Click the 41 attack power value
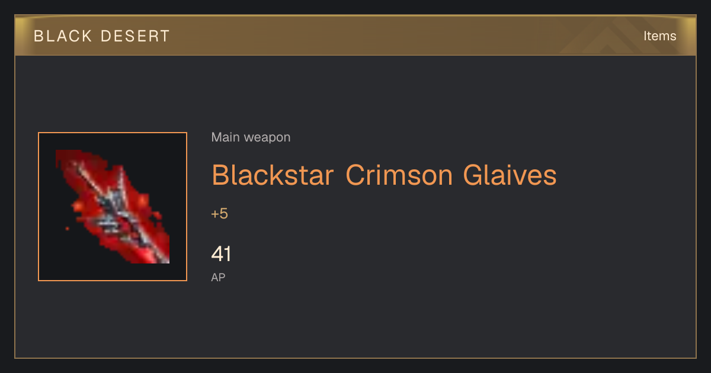 click(221, 255)
